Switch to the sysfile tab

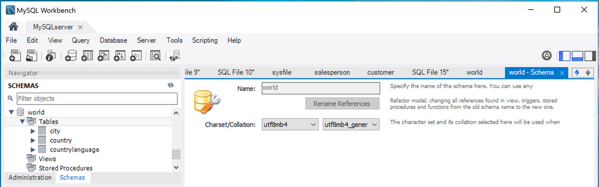[x=281, y=72]
